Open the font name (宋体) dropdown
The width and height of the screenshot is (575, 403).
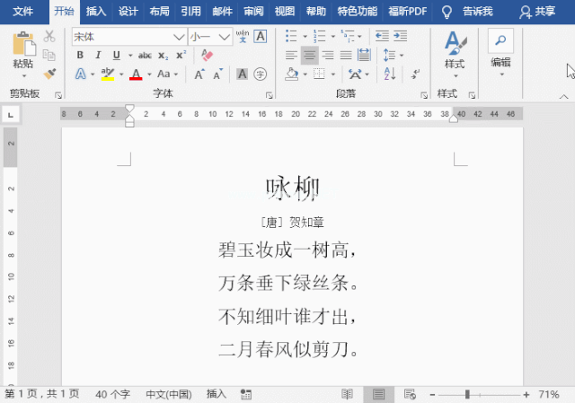click(x=179, y=37)
